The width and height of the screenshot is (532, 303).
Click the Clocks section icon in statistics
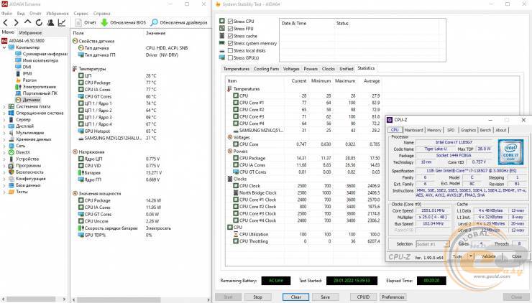pyautogui.click(x=230, y=179)
